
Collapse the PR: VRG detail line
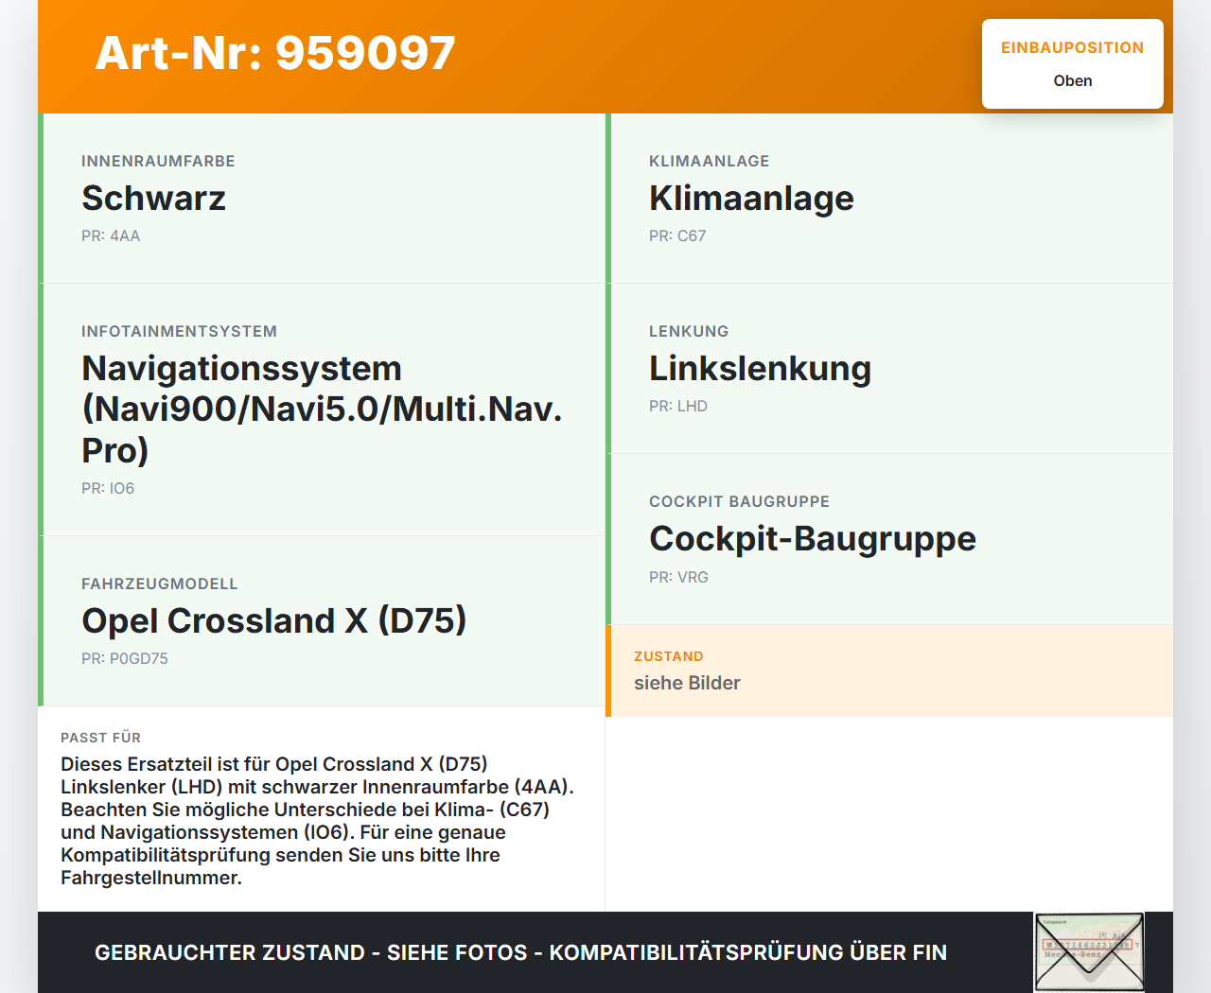tap(678, 577)
